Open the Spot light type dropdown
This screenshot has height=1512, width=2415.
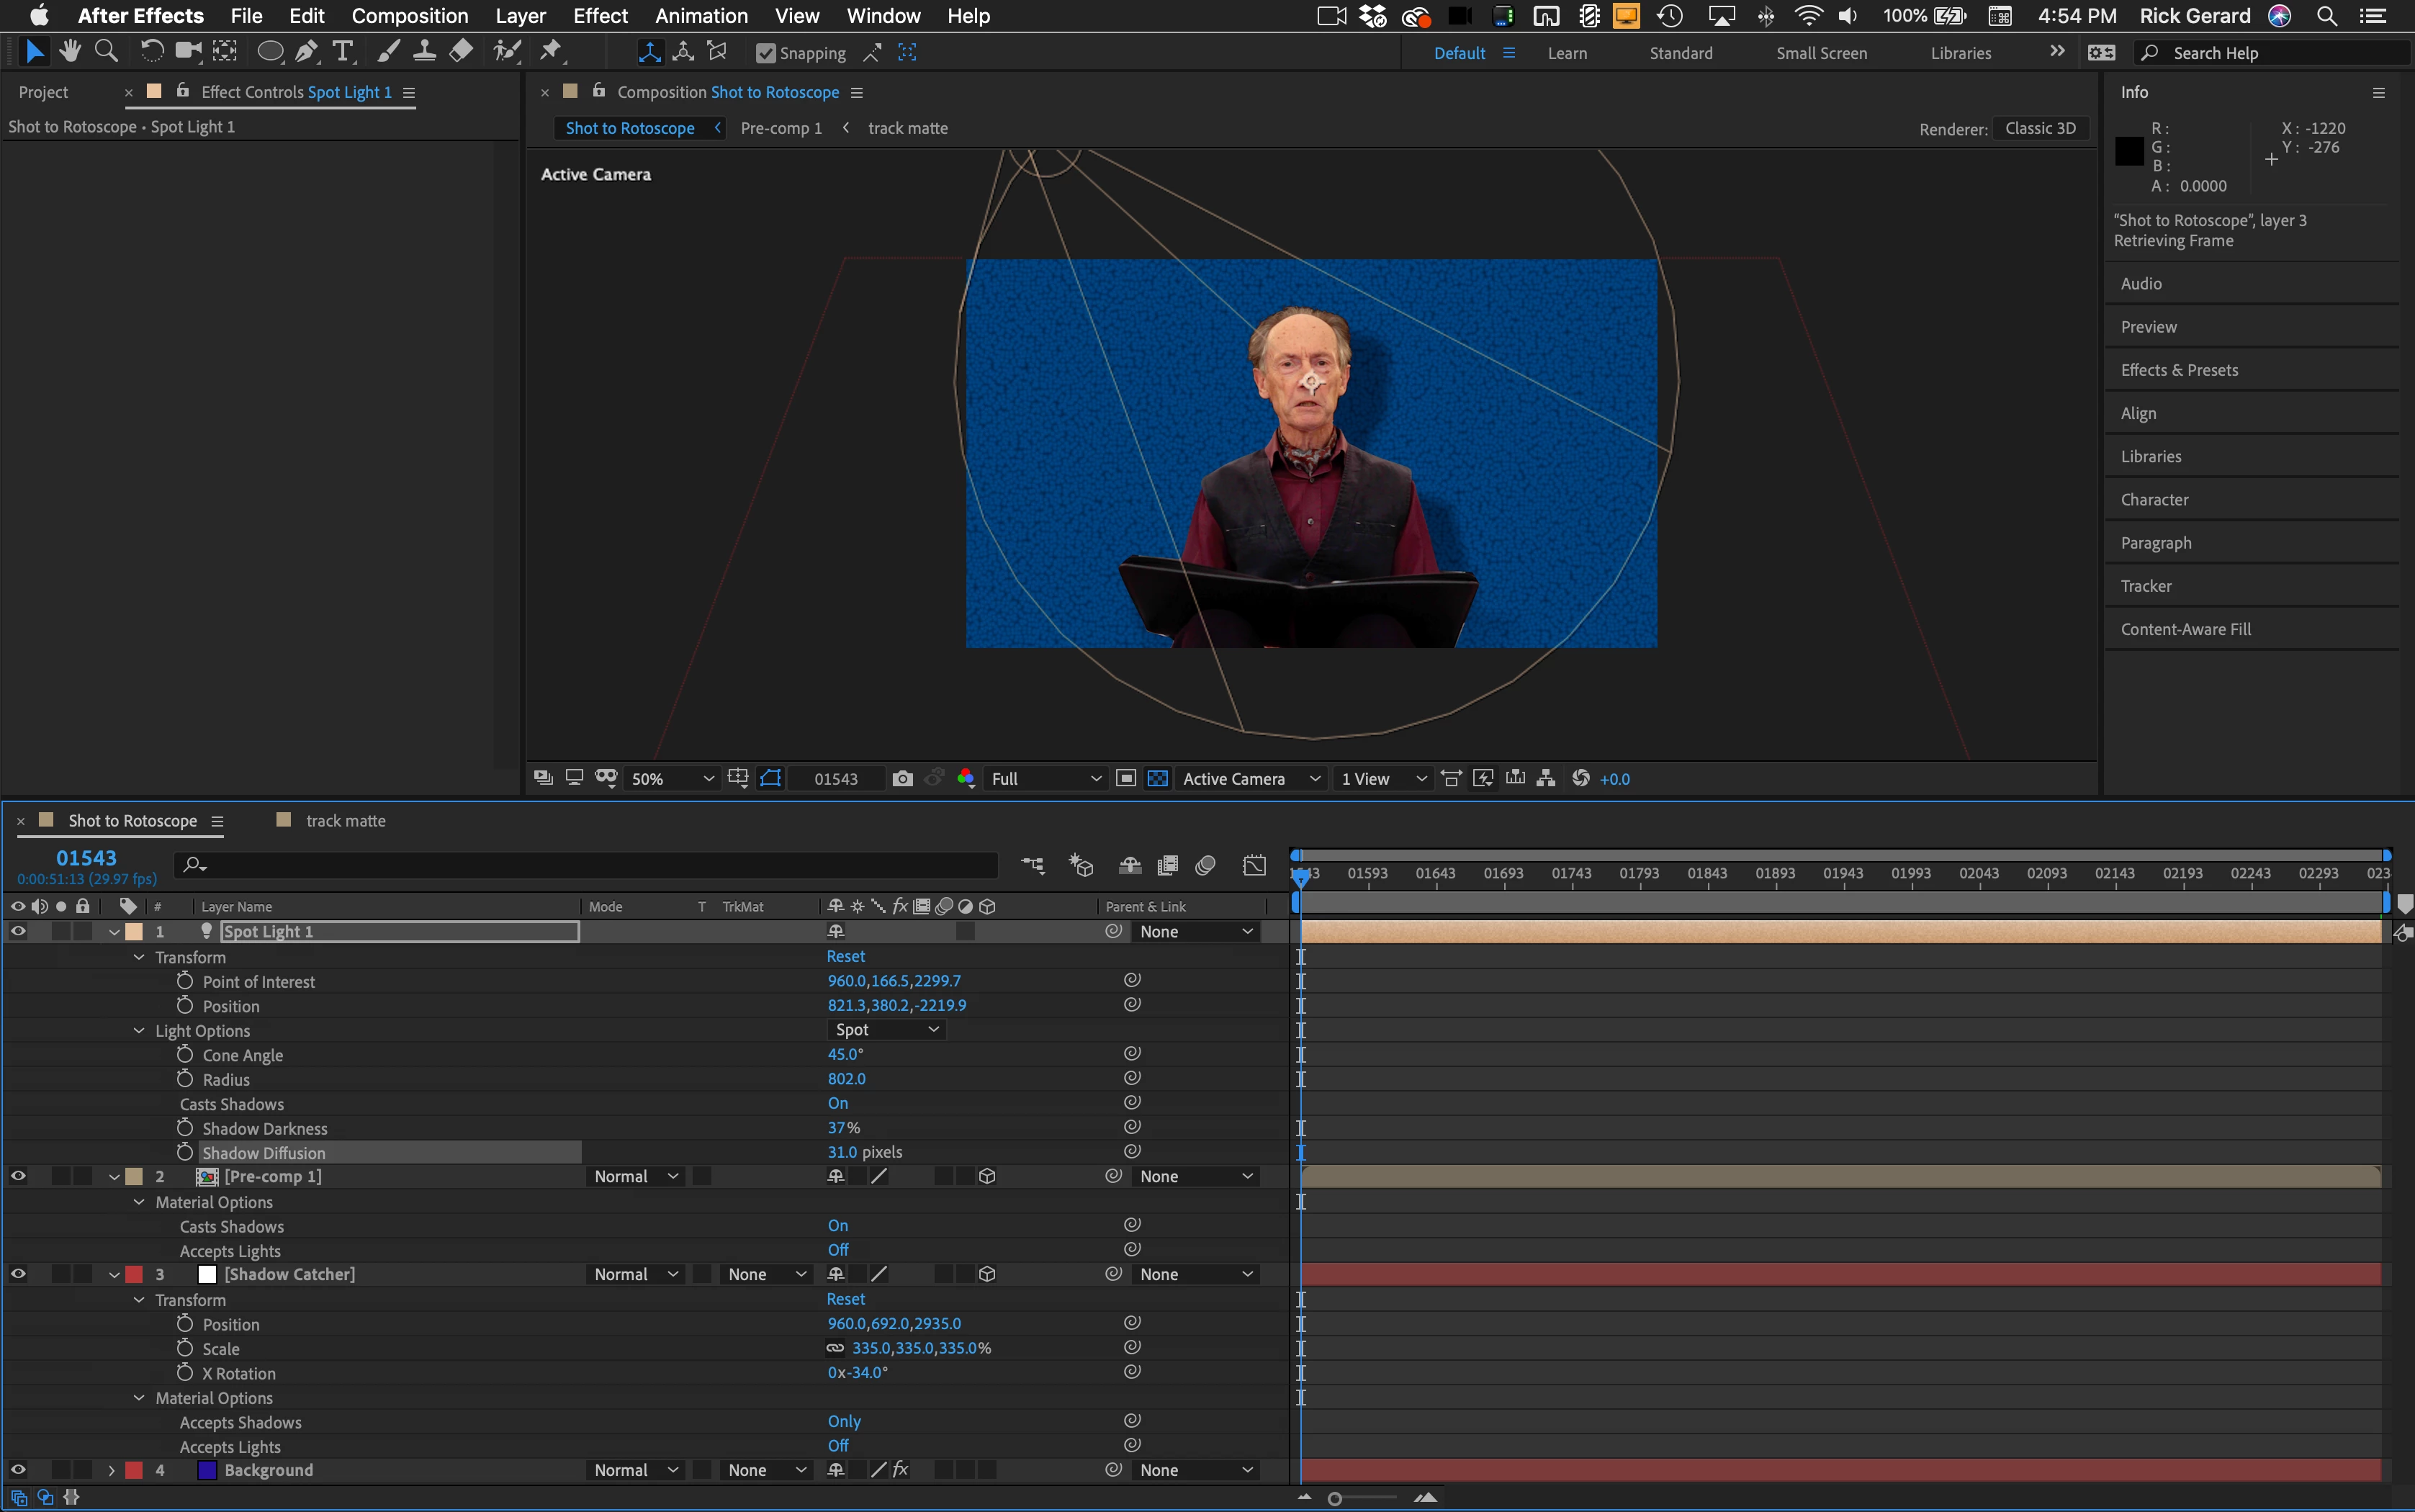click(x=887, y=1030)
